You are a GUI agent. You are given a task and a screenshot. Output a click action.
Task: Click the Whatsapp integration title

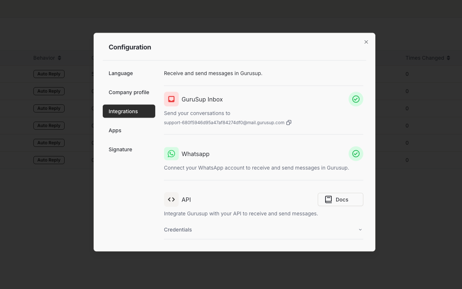click(196, 154)
